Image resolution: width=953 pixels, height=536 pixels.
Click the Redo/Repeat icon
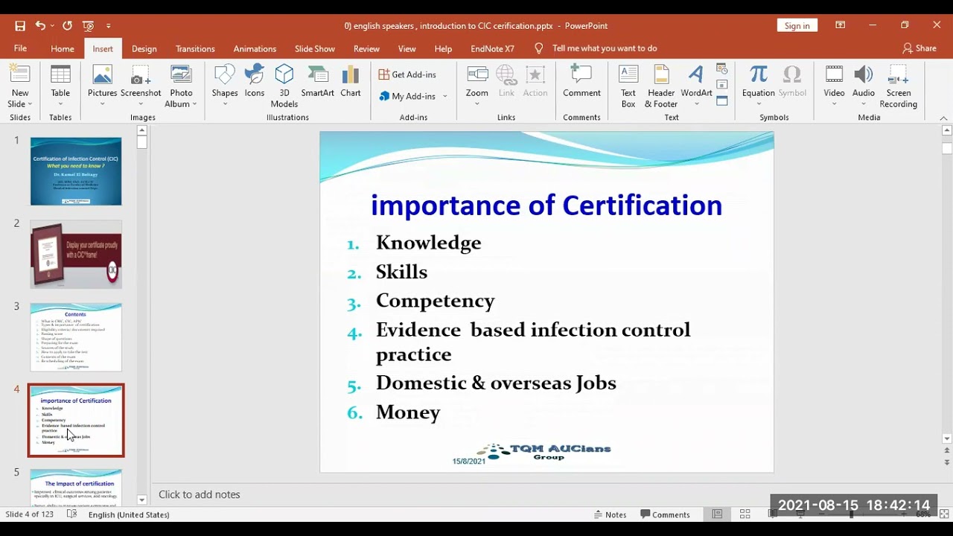(67, 26)
